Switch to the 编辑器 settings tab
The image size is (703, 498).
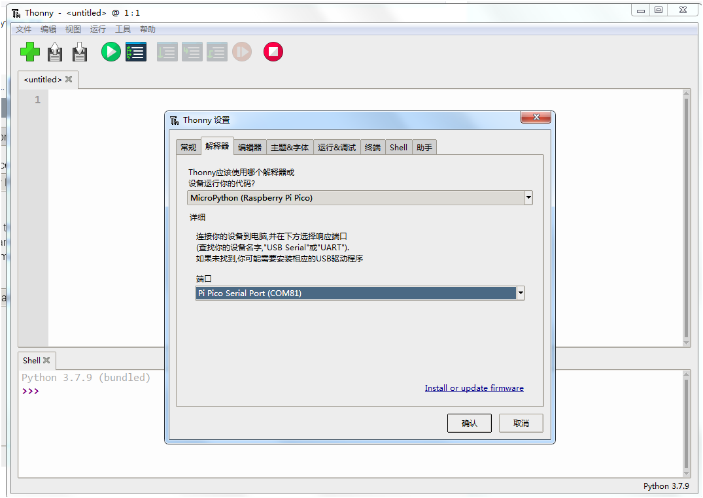250,148
